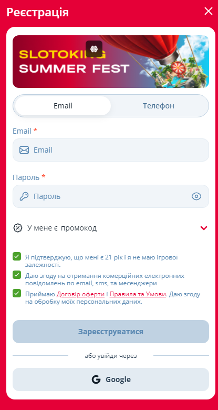Toggle the commercial messages consent checkbox
The width and height of the screenshot is (218, 410).
click(17, 275)
